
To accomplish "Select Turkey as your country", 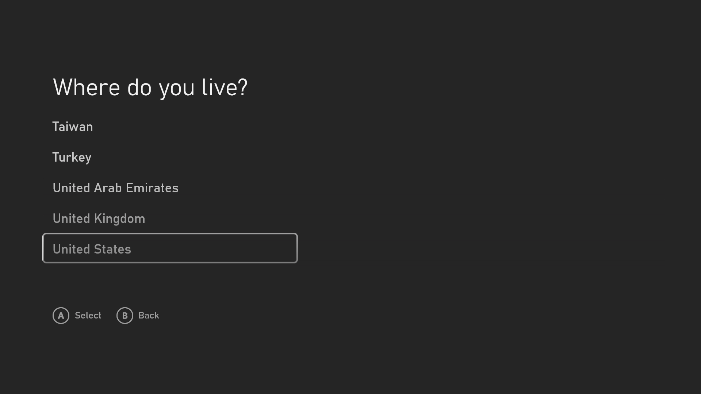I will pos(72,157).
